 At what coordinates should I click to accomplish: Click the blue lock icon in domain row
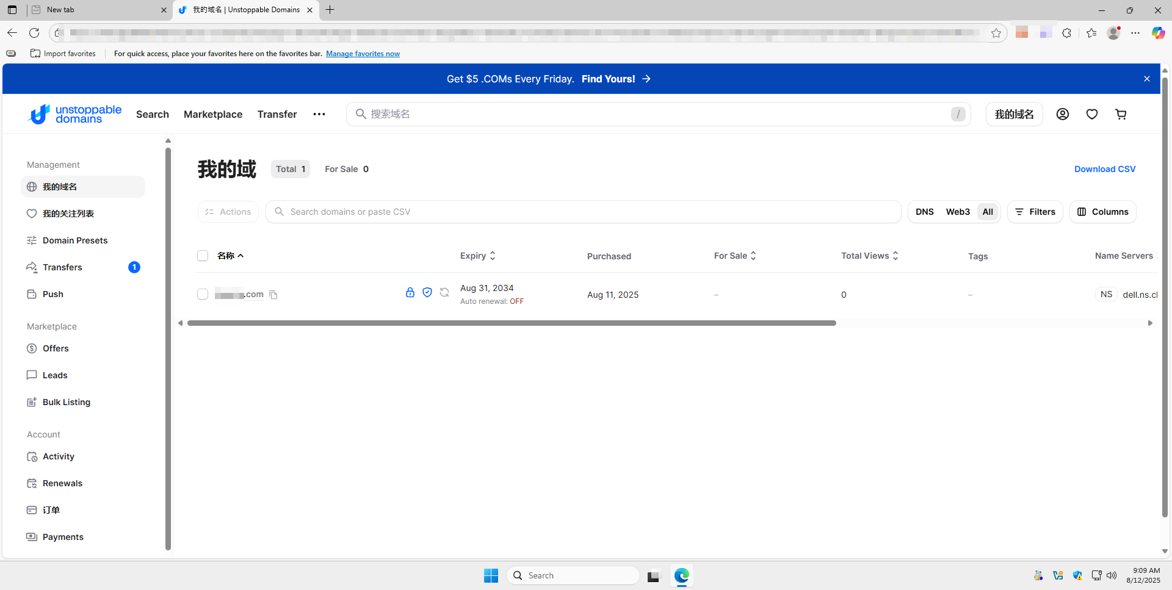click(x=410, y=293)
